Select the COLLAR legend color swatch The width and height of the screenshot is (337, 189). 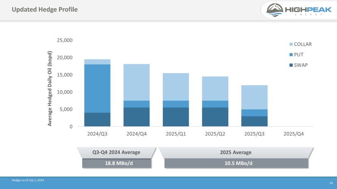(290, 44)
